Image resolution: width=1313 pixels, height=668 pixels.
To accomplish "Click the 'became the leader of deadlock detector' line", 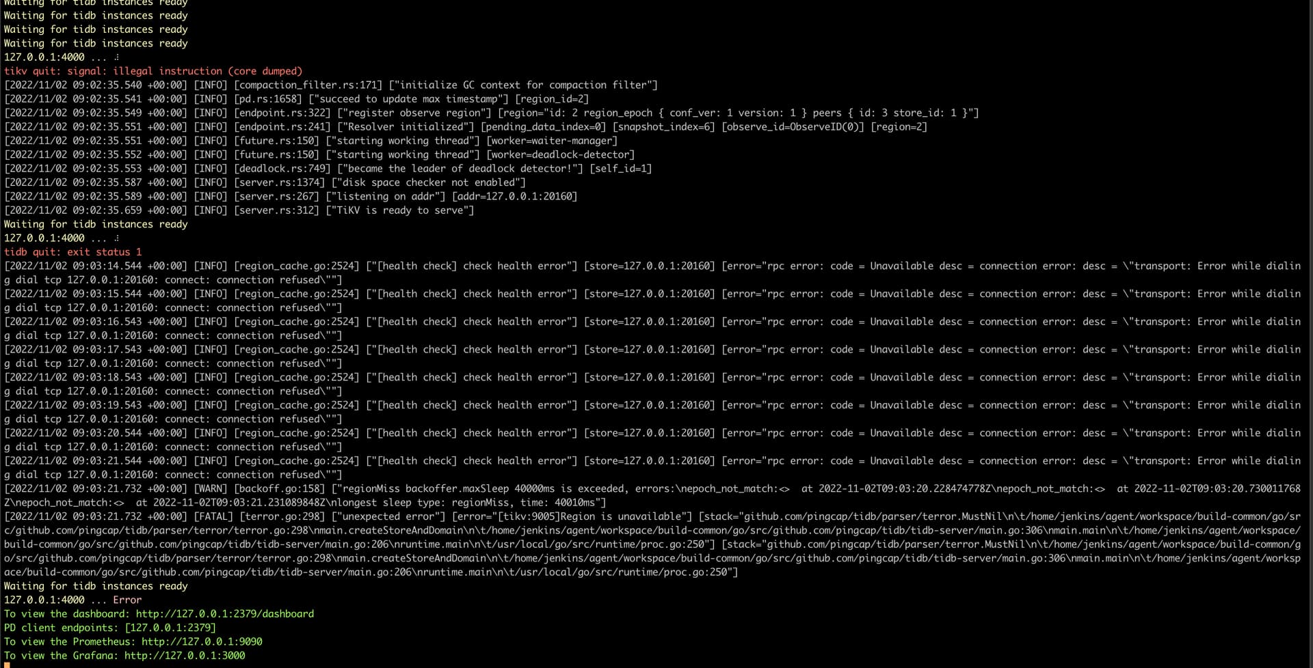I will [x=328, y=169].
